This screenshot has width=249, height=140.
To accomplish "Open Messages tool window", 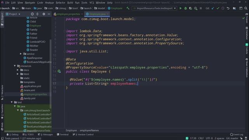I will 45,135.
